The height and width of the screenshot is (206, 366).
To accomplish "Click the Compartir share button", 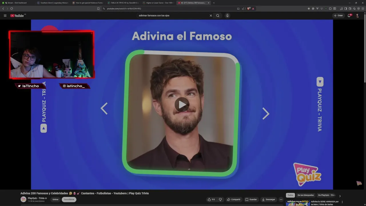I will coord(234,199).
